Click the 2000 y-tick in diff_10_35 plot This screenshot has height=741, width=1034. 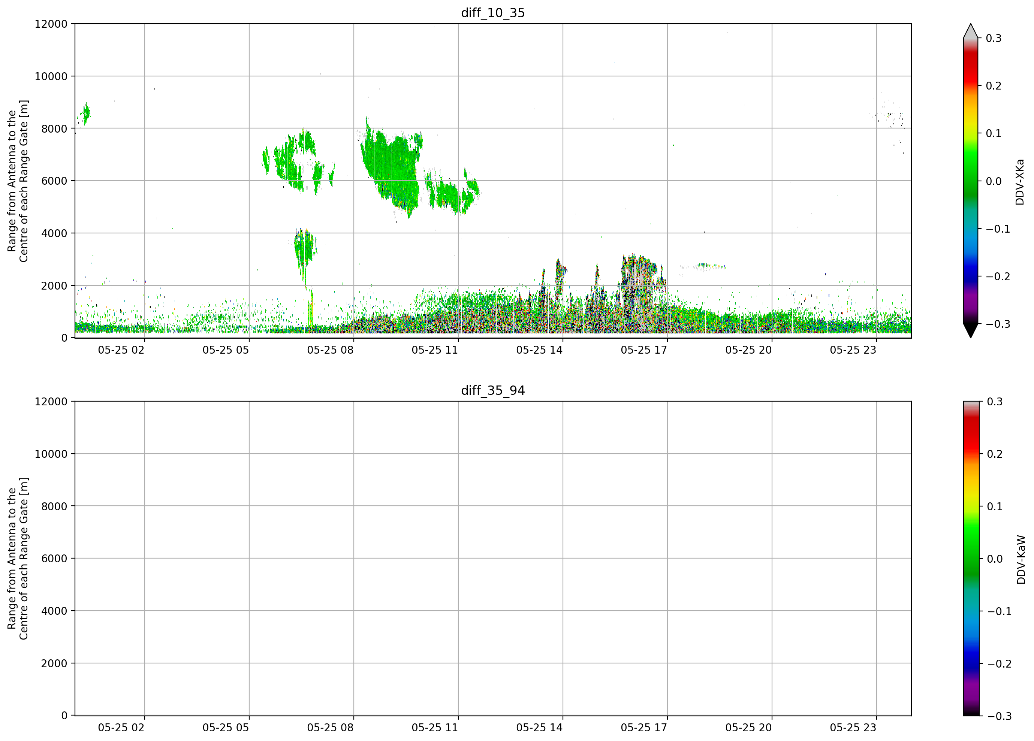tap(54, 286)
